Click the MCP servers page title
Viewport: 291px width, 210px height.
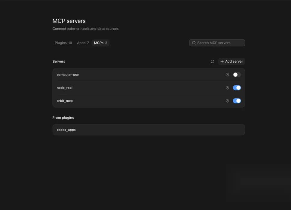point(69,21)
